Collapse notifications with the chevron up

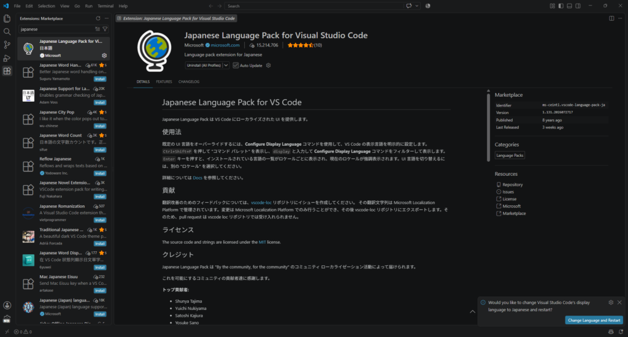[473, 311]
